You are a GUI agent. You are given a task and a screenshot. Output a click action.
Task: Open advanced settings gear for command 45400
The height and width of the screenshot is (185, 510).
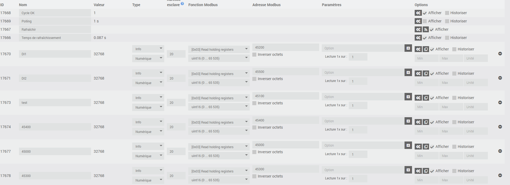[x=418, y=122]
